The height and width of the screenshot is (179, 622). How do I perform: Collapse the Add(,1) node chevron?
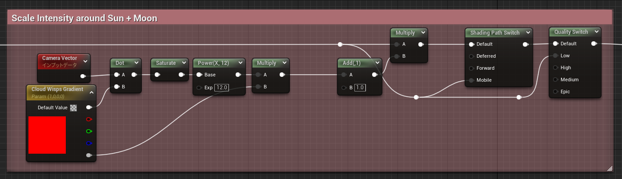377,63
